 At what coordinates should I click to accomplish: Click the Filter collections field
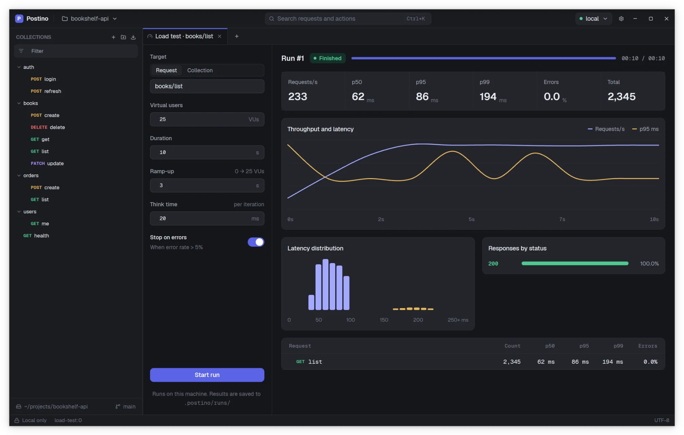[x=76, y=51]
